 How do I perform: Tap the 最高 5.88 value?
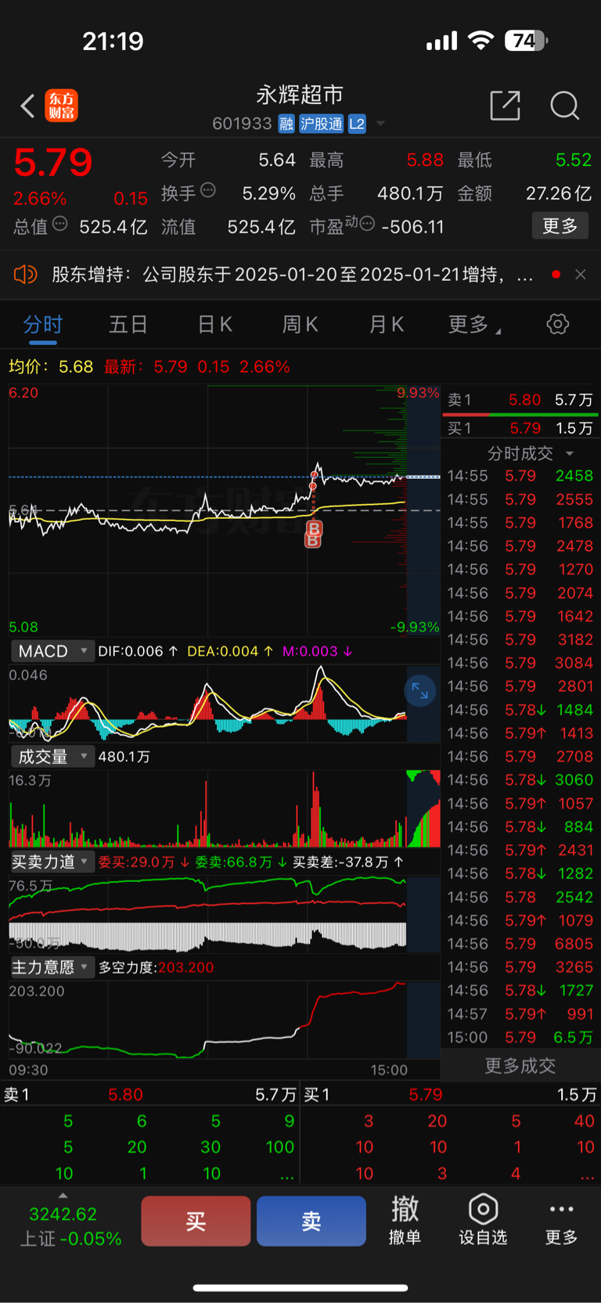pyautogui.click(x=376, y=160)
